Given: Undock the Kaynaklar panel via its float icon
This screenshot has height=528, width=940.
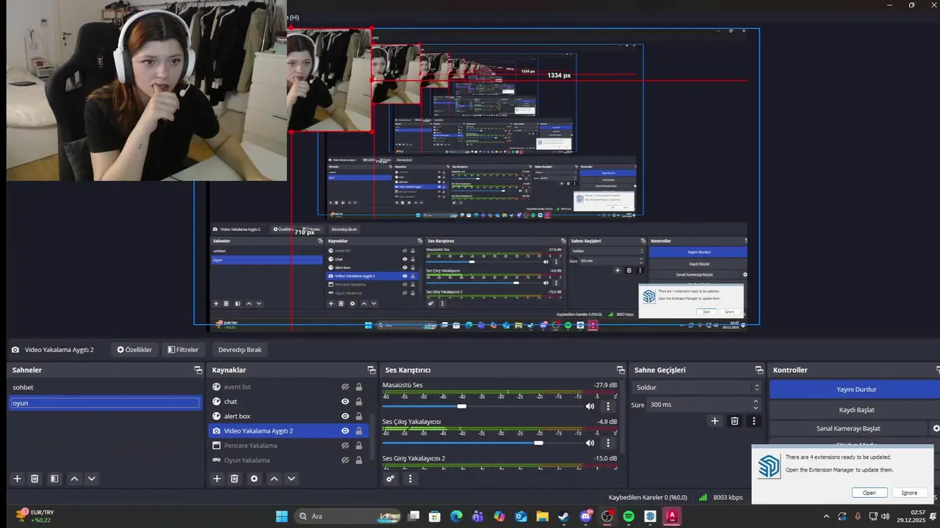Looking at the screenshot, I should click(371, 370).
